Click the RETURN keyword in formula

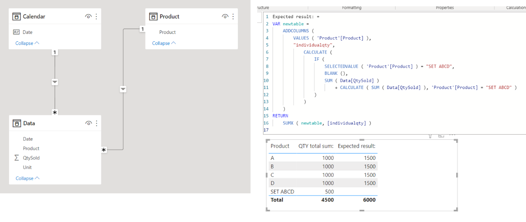click(280, 116)
